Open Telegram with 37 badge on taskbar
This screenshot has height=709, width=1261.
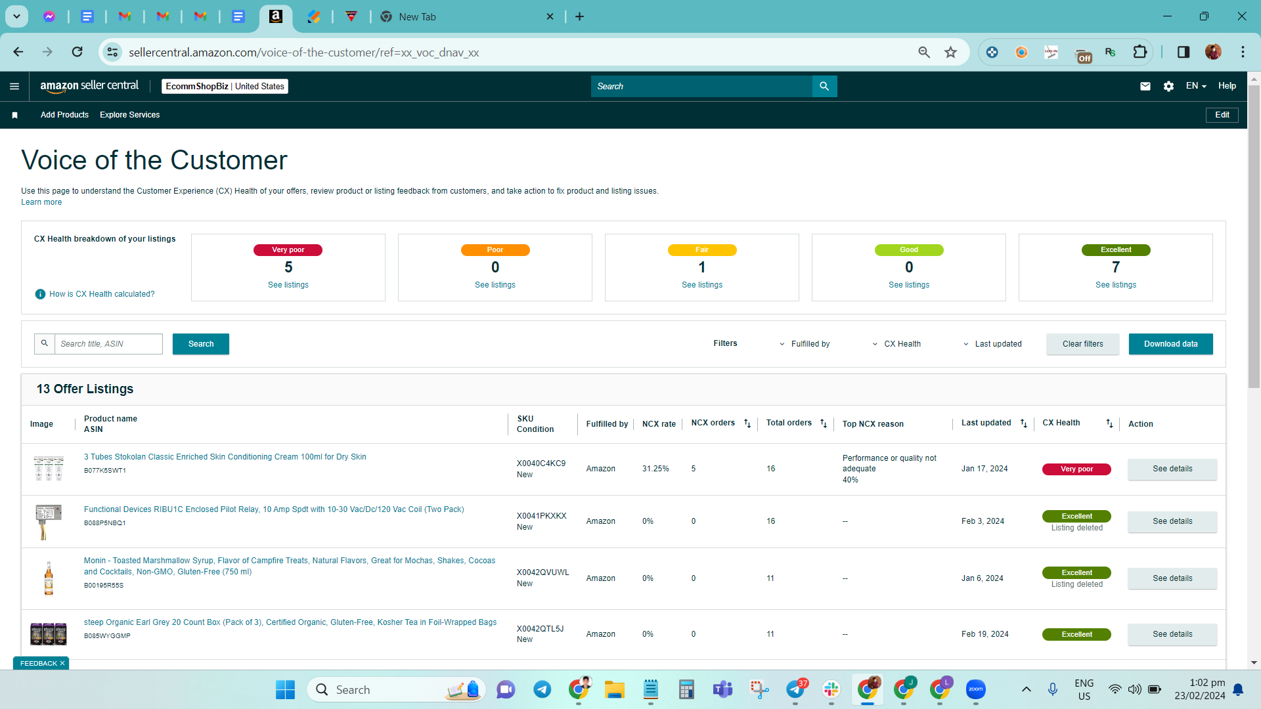pos(795,689)
